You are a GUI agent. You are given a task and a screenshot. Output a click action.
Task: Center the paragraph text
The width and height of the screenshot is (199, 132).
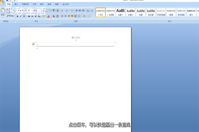(x=65, y=16)
